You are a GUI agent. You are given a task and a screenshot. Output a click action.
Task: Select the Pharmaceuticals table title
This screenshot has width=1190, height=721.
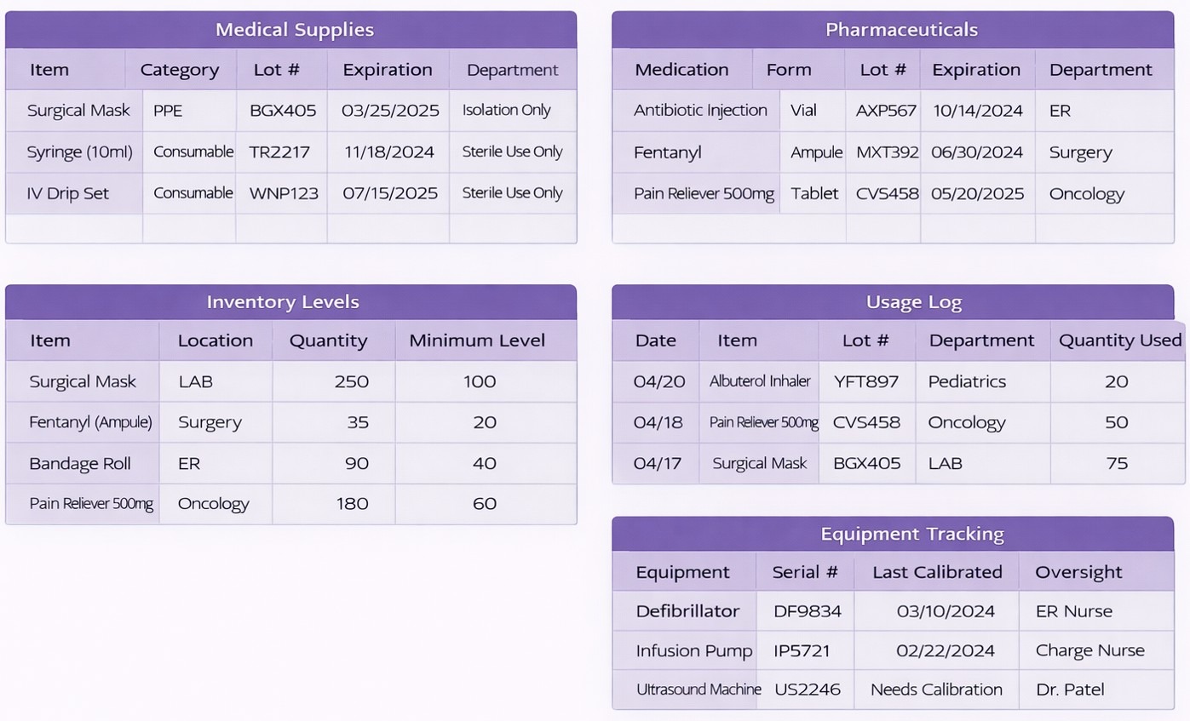(901, 30)
